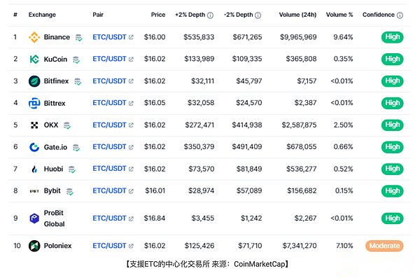Click the High confidence badge for Bybit

pyautogui.click(x=393, y=191)
